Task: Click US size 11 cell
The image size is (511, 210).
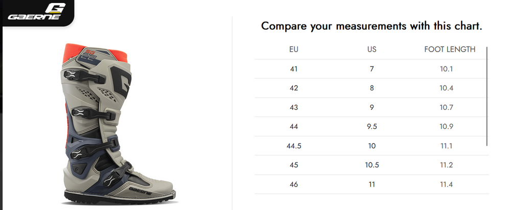Action: [371, 184]
